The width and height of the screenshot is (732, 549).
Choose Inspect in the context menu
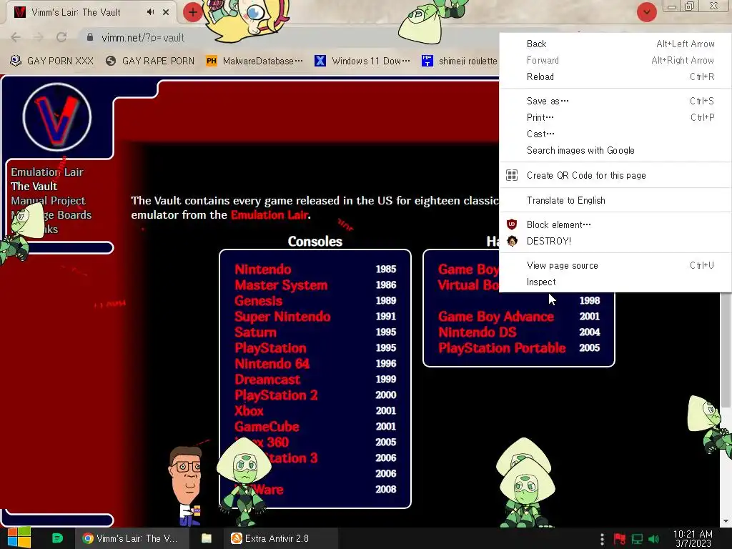coord(615,282)
